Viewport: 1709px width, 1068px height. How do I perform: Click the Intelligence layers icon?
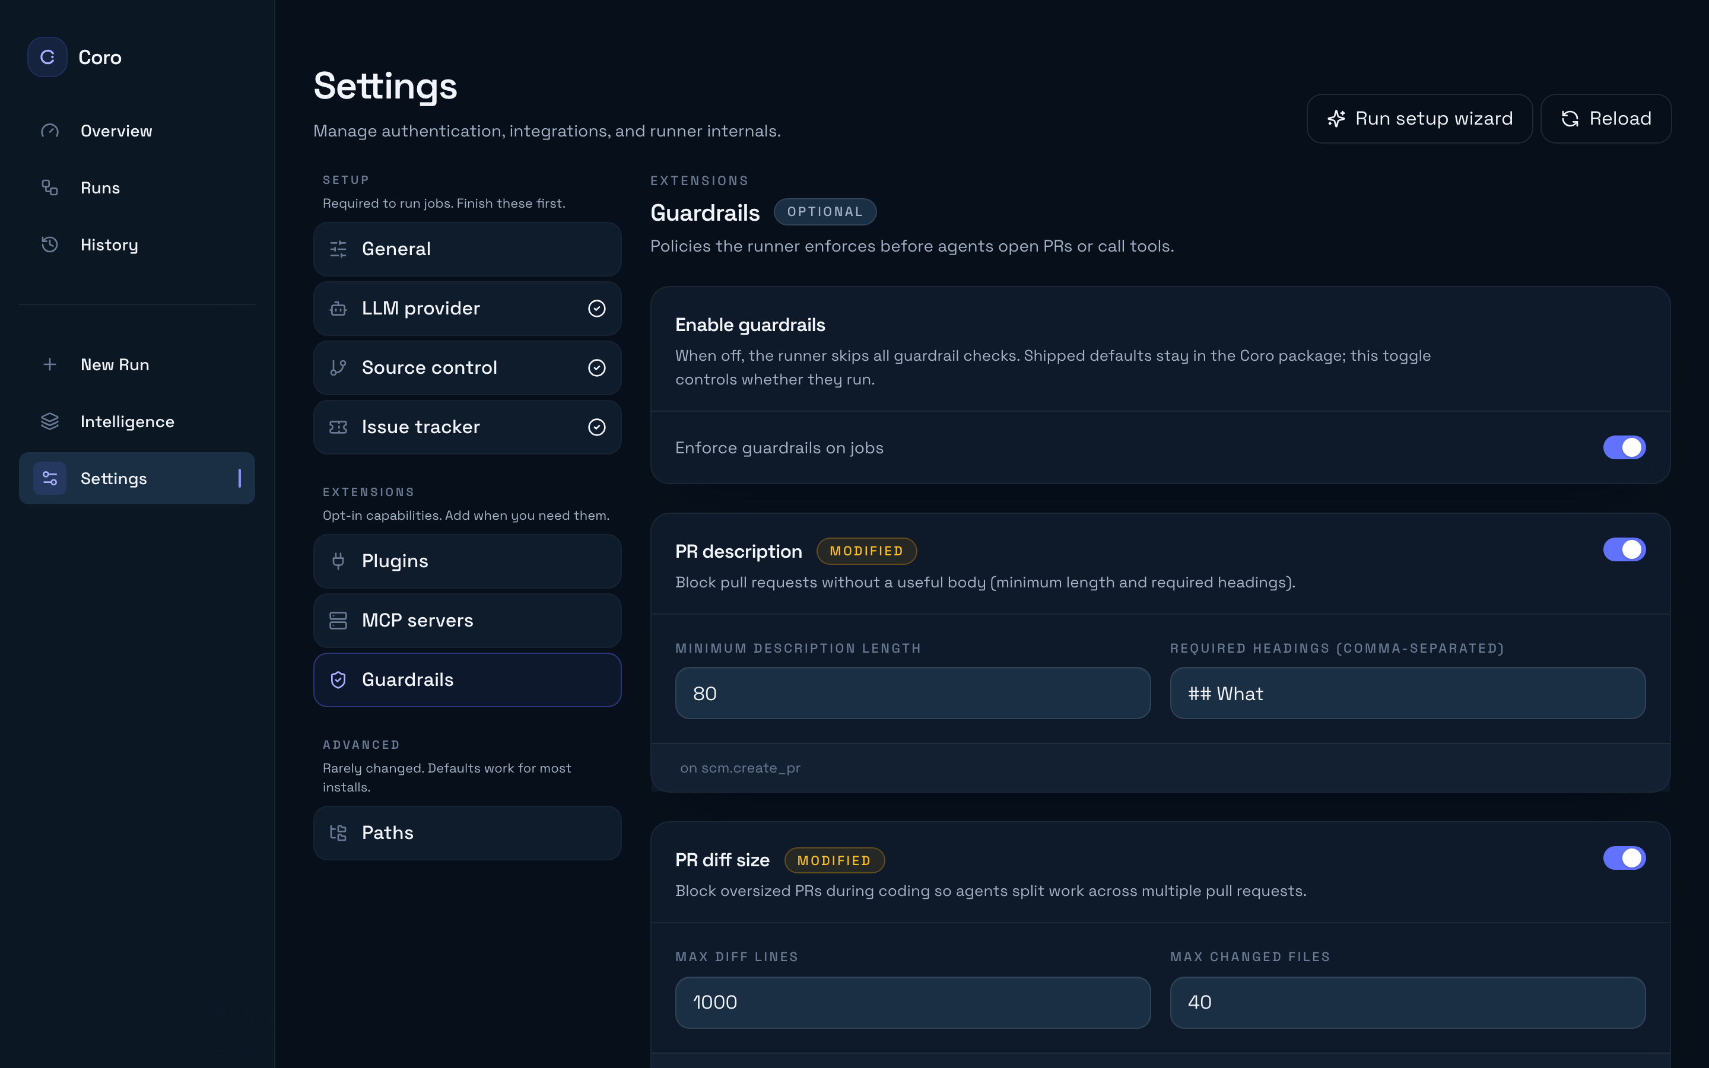(49, 422)
